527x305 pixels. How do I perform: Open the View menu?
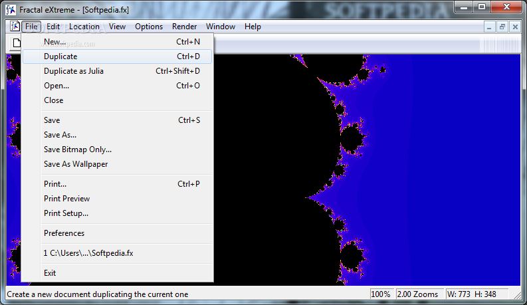pos(117,27)
